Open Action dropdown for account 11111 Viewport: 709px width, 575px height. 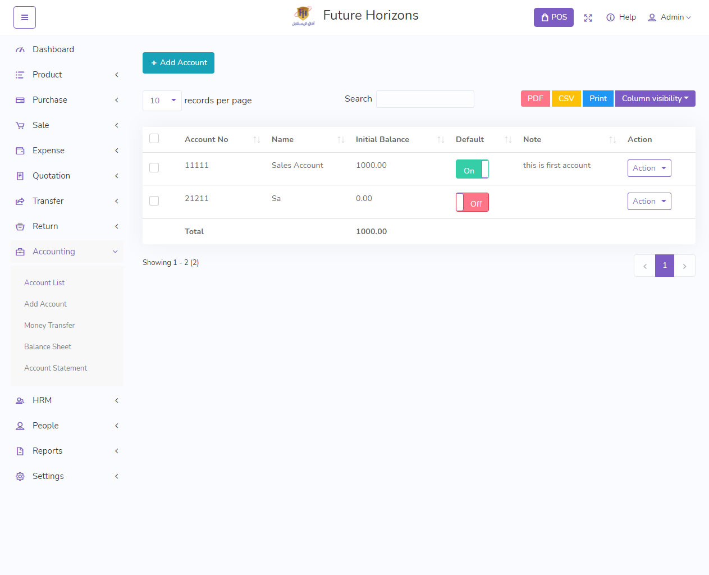click(x=649, y=168)
